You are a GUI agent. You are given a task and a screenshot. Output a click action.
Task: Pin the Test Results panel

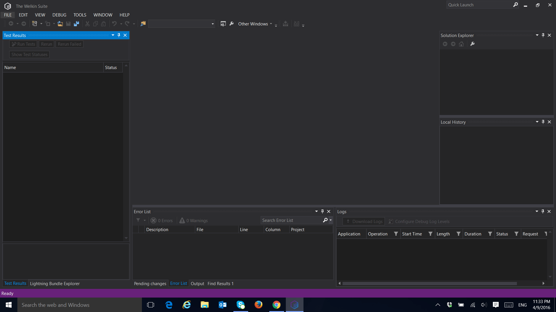[x=119, y=35]
